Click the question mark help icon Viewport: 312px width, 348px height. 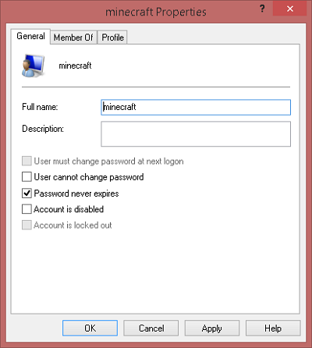click(x=262, y=9)
